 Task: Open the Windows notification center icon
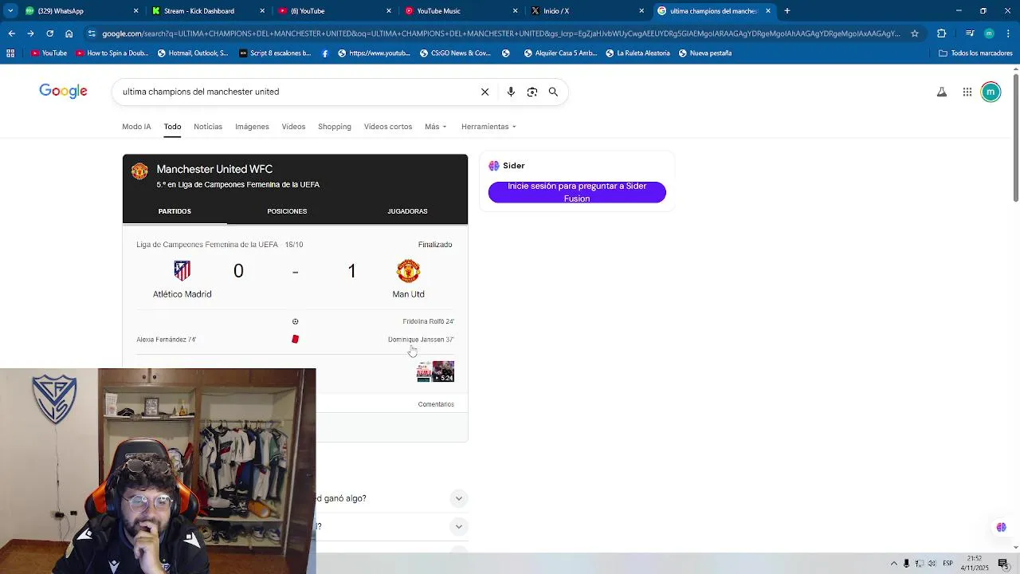tap(1003, 564)
